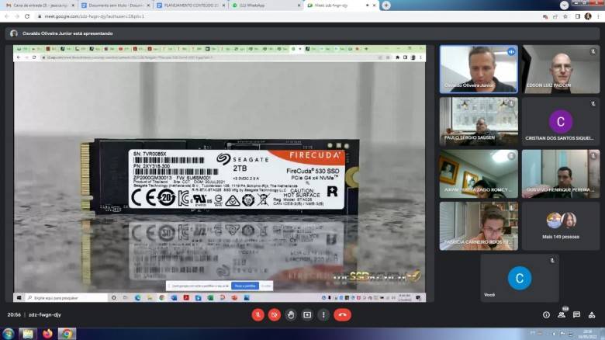The height and width of the screenshot is (340, 605).
Task: Switch to the WhatsApp tab
Action: [x=266, y=5]
